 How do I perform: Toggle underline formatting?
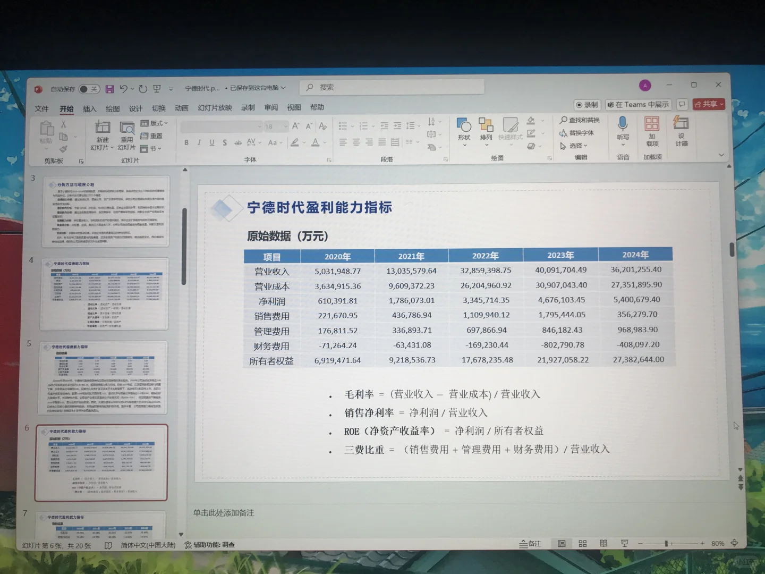pyautogui.click(x=212, y=142)
